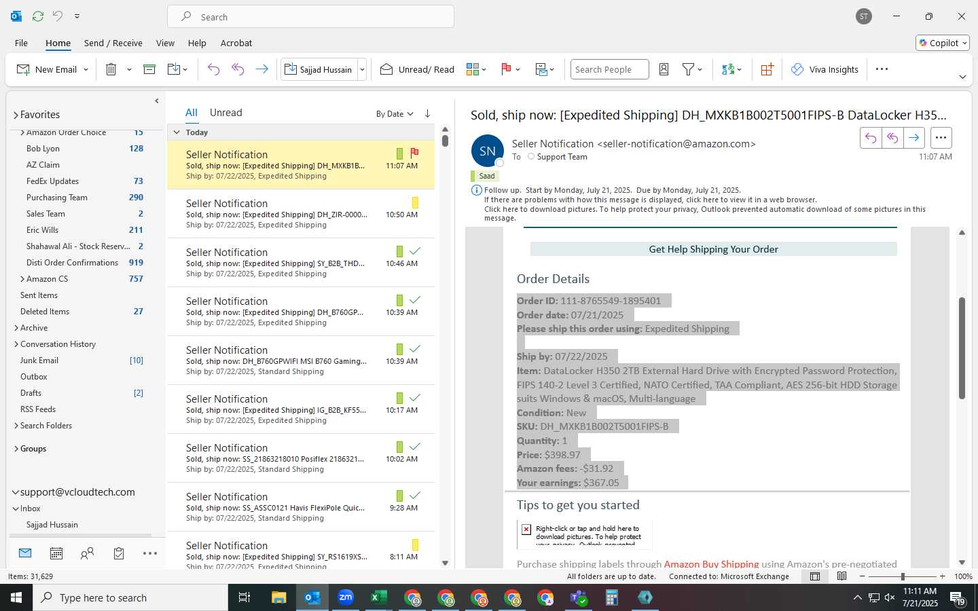Click yellow category box on 8:11 AM message

[x=415, y=544]
